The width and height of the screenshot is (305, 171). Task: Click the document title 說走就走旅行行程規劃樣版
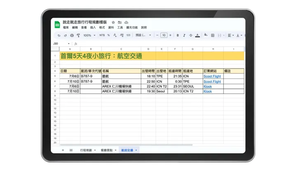pyautogui.click(x=84, y=22)
